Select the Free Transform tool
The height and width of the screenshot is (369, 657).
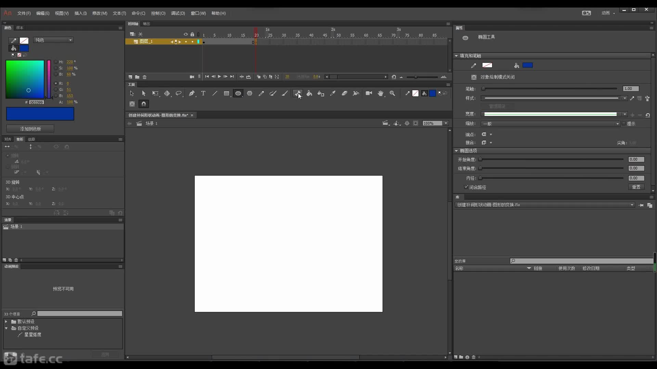155,93
